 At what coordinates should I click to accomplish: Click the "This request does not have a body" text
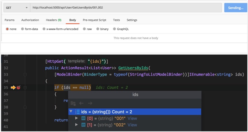pyautogui.click(x=136, y=38)
